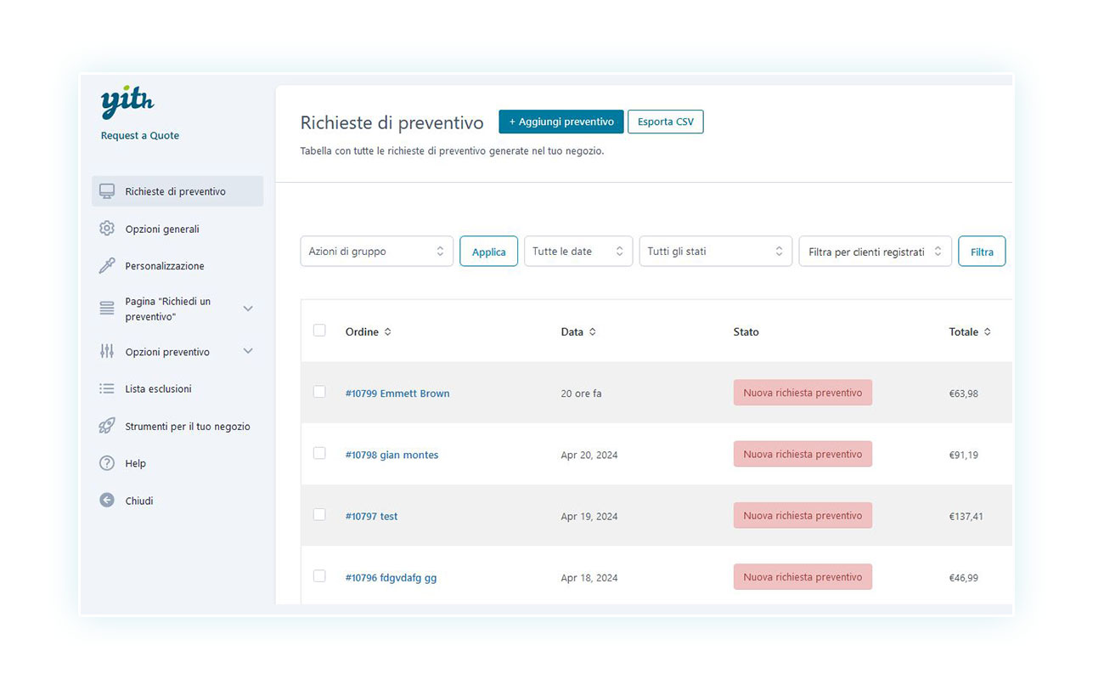Open order link #10797 test
The image size is (1104, 691).
[x=371, y=516]
